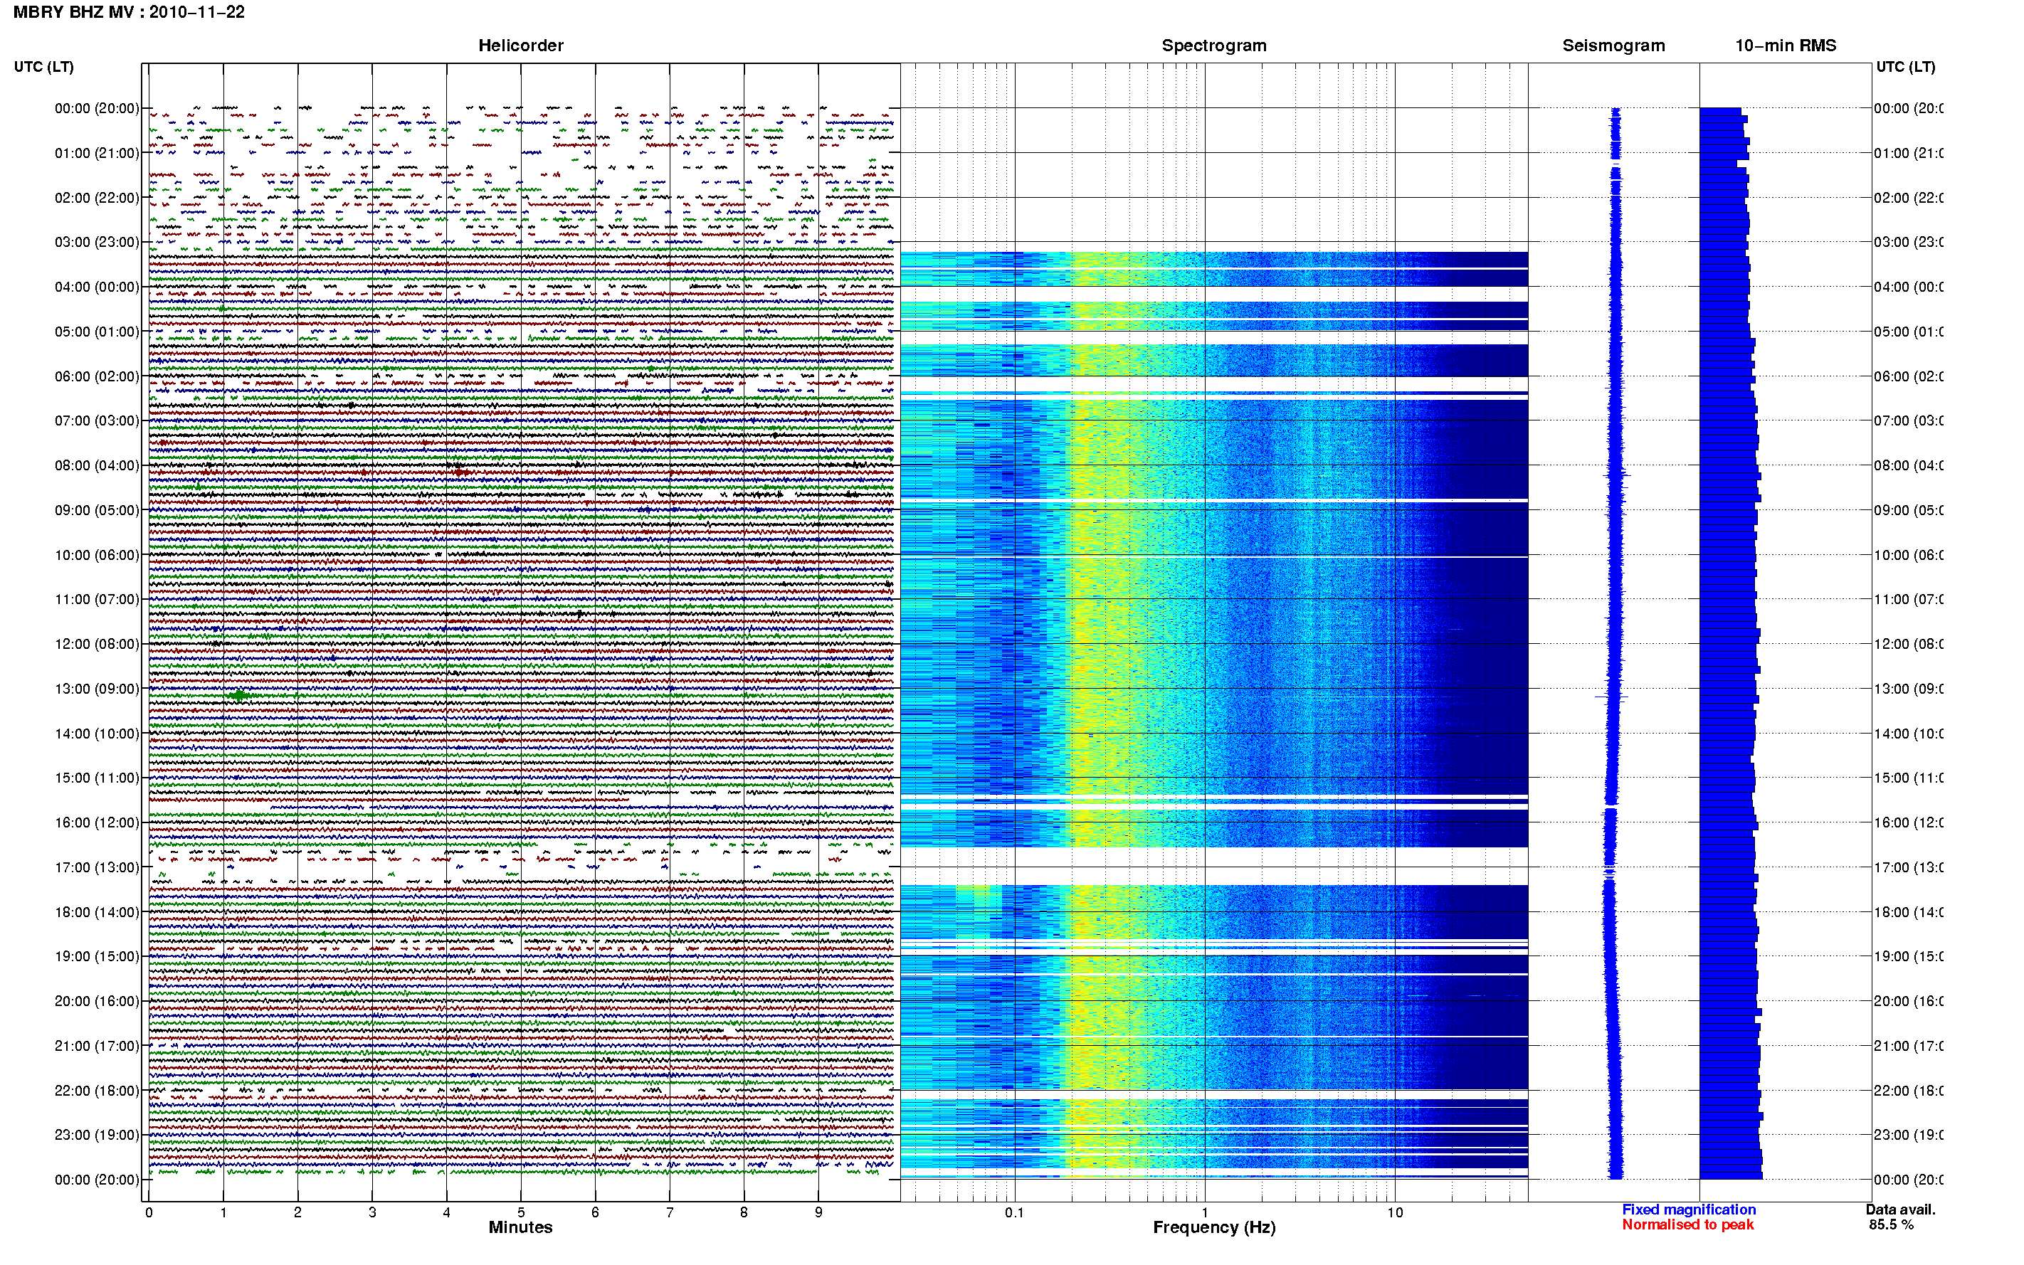The width and height of the screenshot is (2024, 1265).
Task: Click the 'Seismogram' panel heading
Action: [1613, 46]
